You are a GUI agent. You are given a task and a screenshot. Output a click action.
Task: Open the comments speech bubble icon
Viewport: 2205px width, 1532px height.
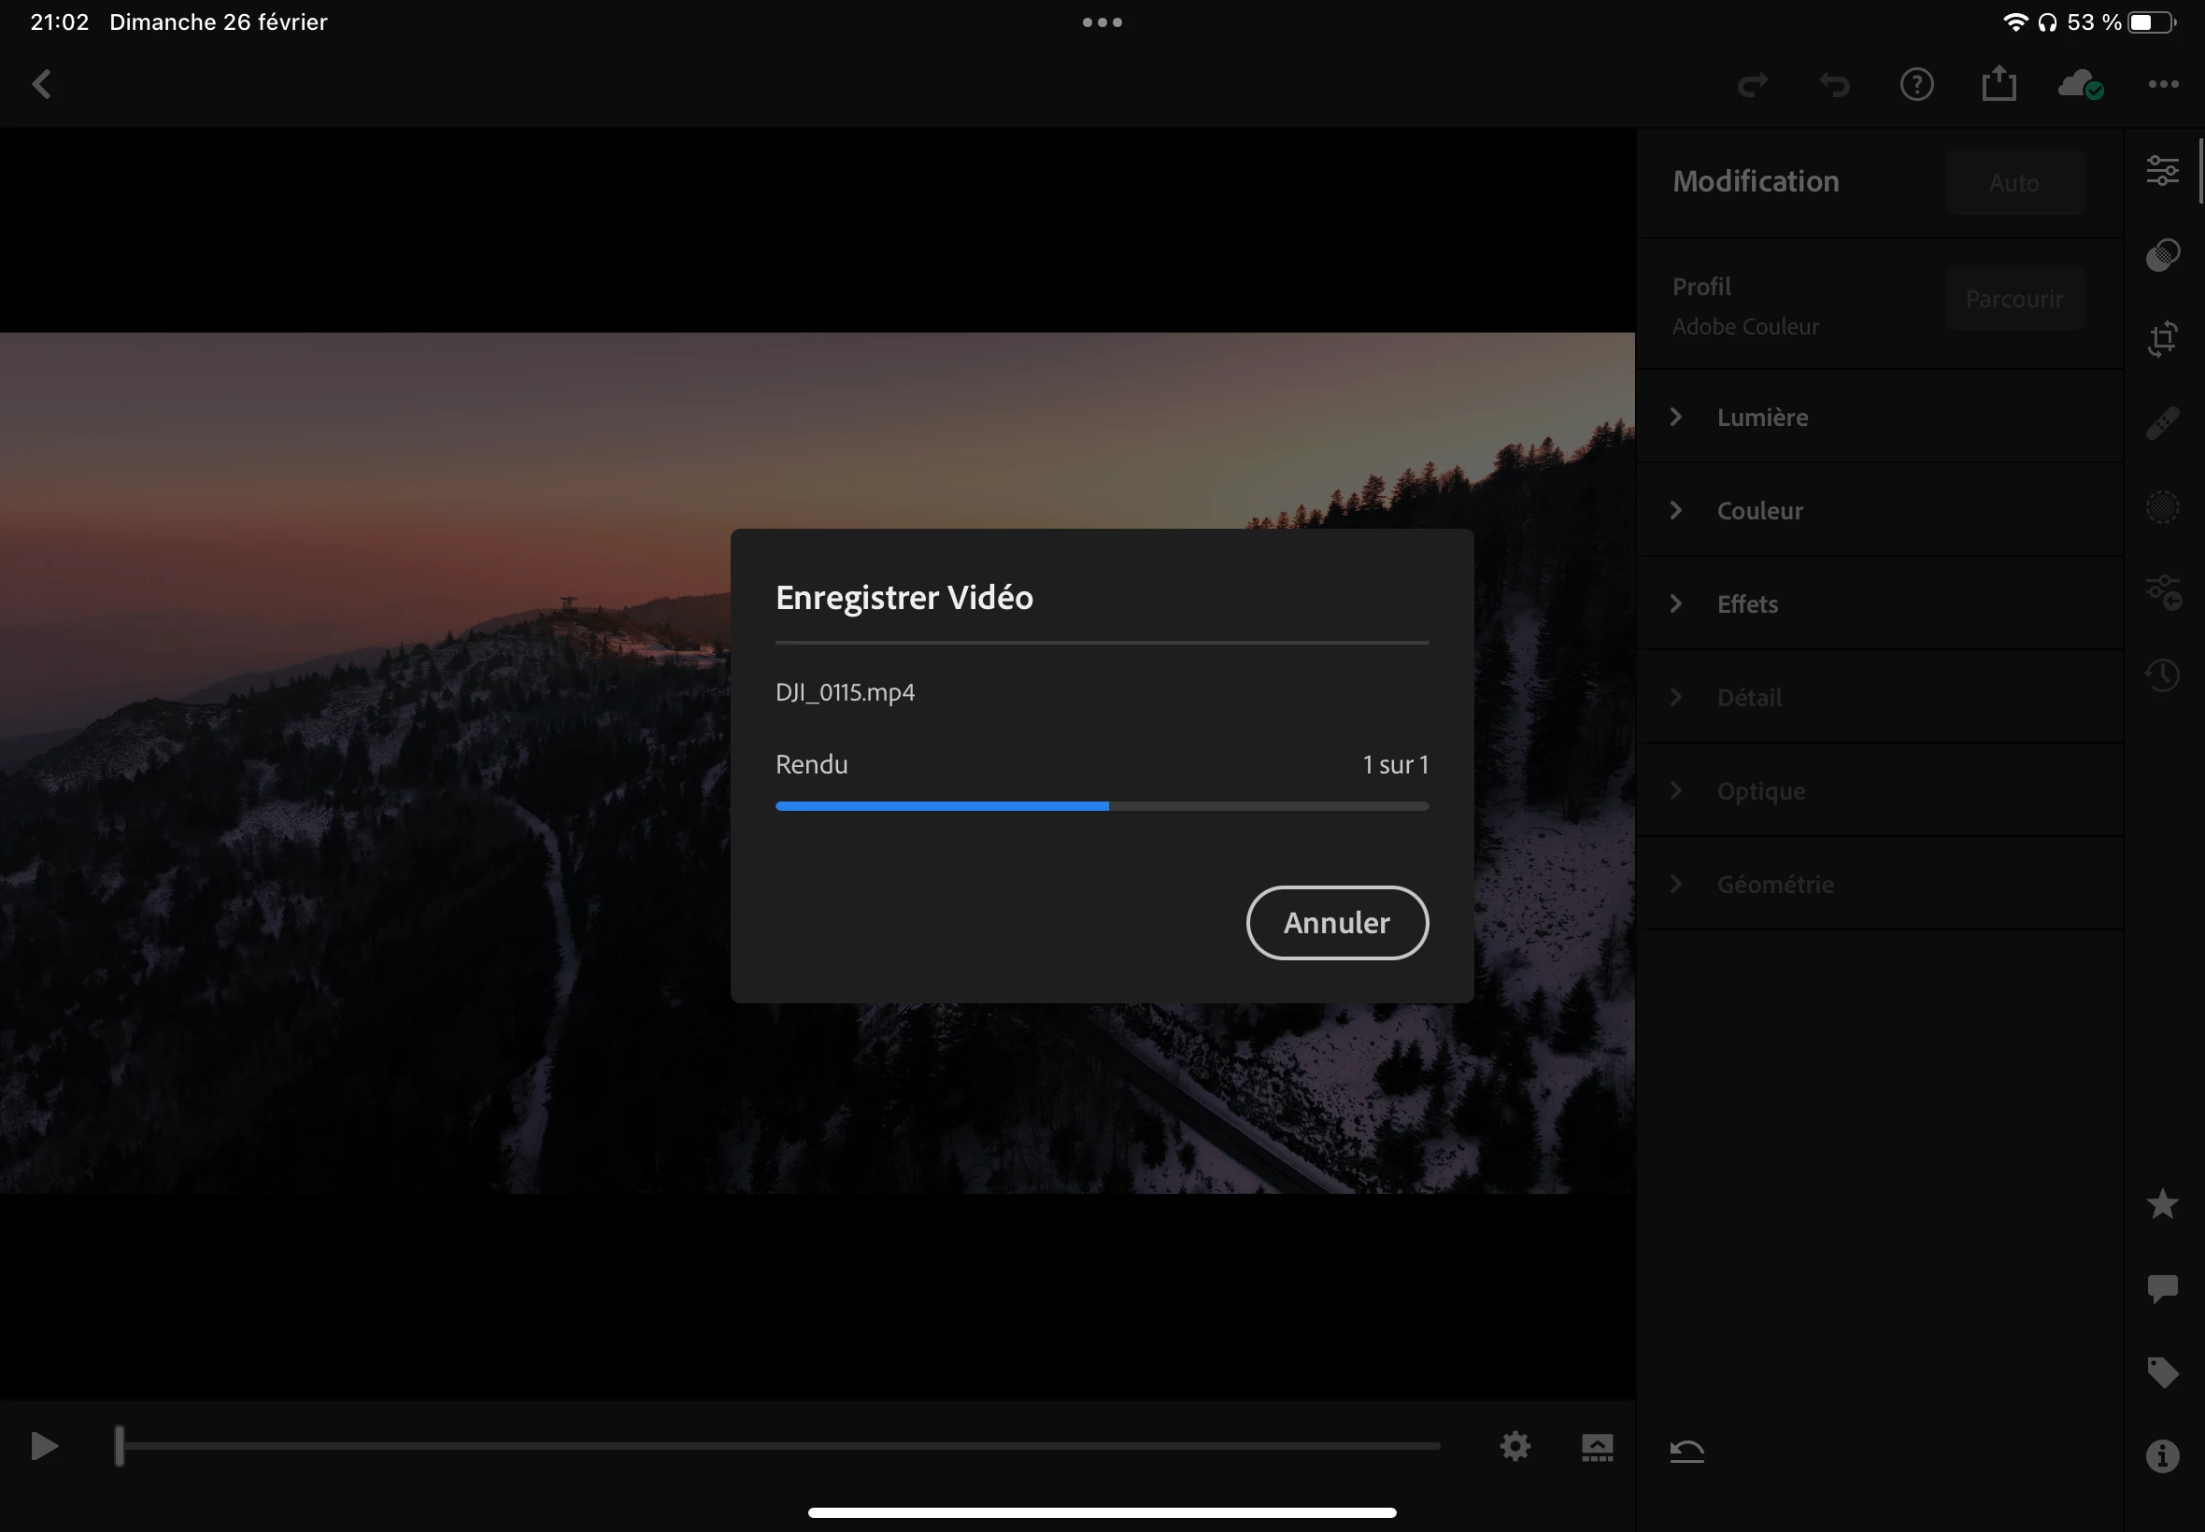[2162, 1288]
